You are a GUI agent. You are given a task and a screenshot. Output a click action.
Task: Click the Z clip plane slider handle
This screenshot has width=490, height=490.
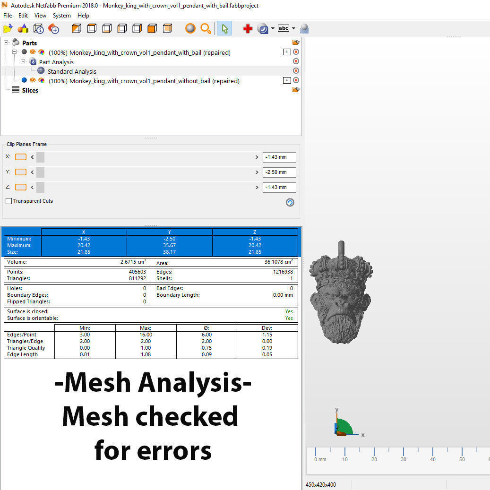pos(40,187)
